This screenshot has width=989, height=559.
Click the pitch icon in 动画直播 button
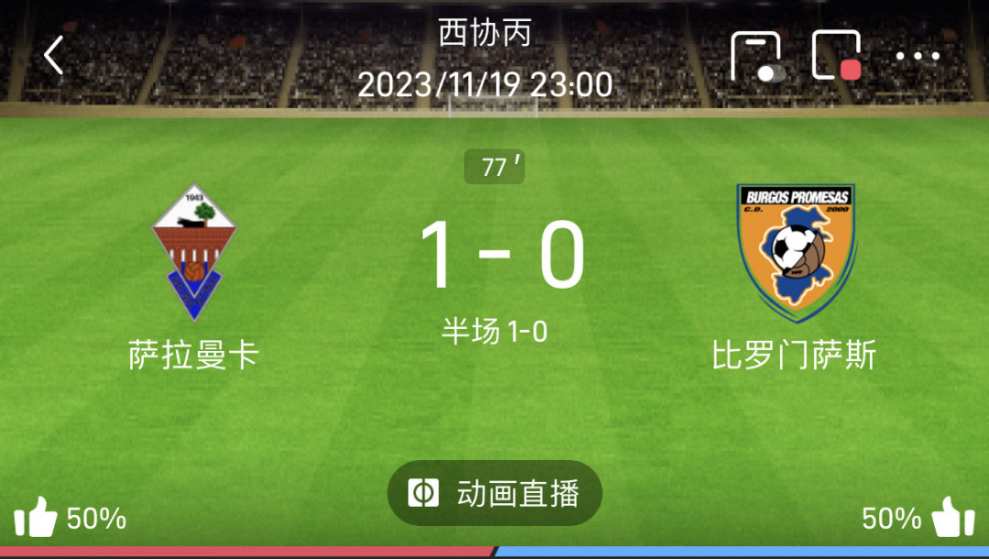pyautogui.click(x=423, y=493)
